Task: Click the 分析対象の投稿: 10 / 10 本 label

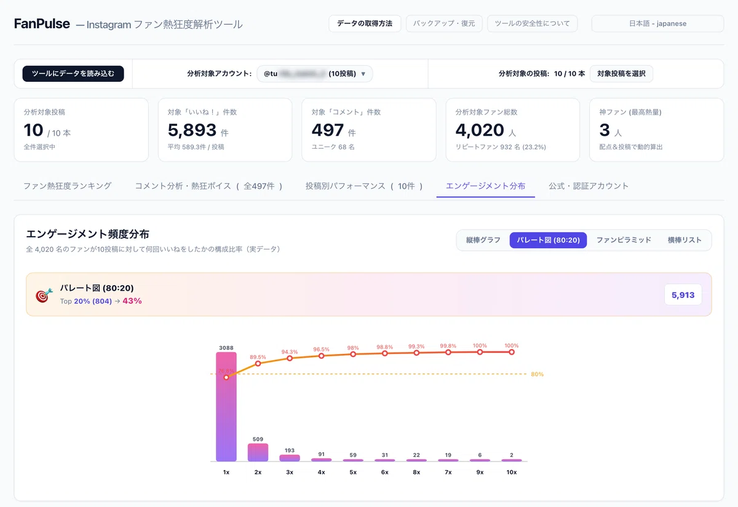Action: (x=542, y=74)
